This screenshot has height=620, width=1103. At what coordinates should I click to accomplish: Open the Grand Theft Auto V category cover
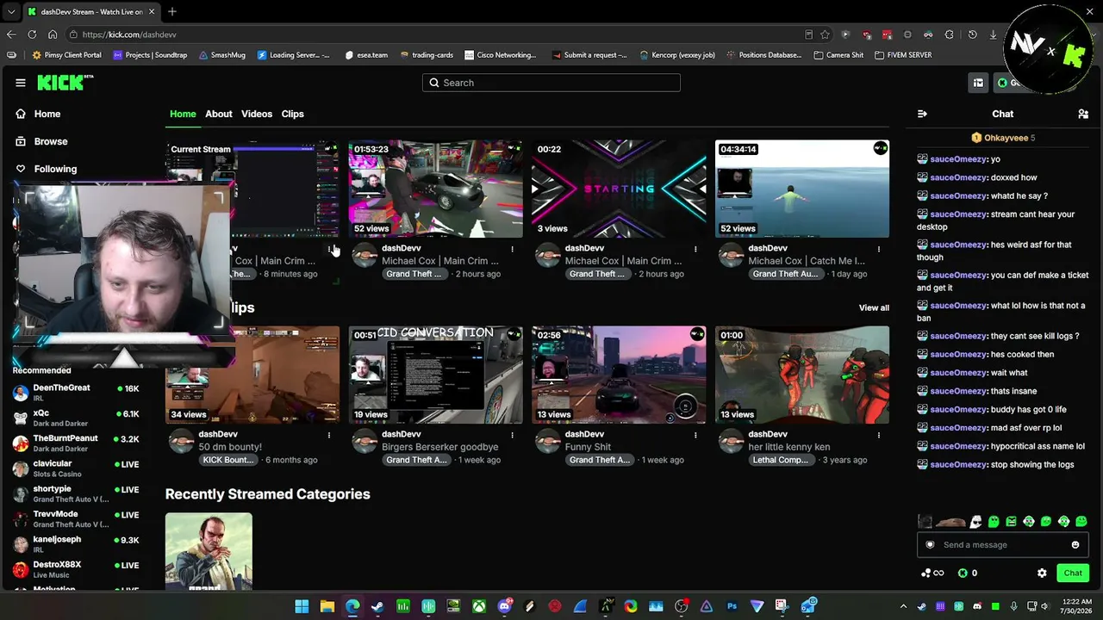point(209,552)
